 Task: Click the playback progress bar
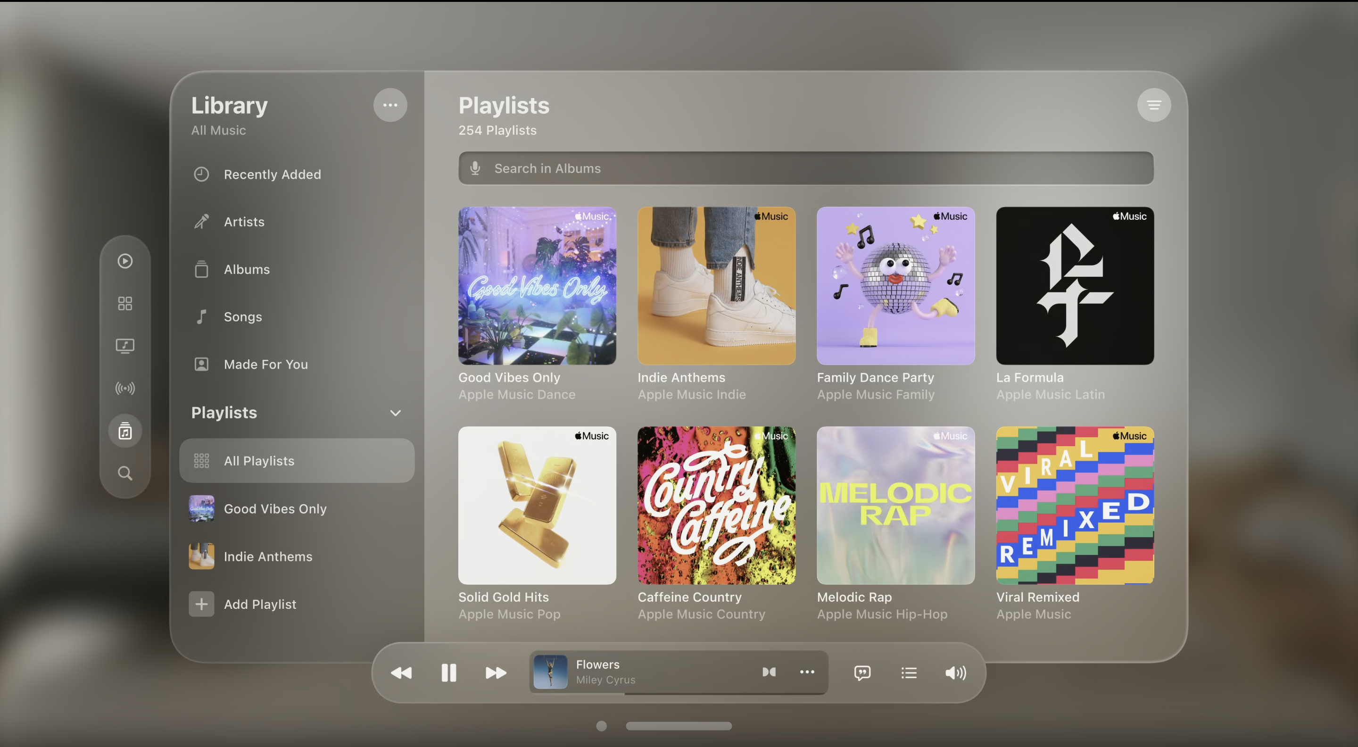click(x=679, y=694)
